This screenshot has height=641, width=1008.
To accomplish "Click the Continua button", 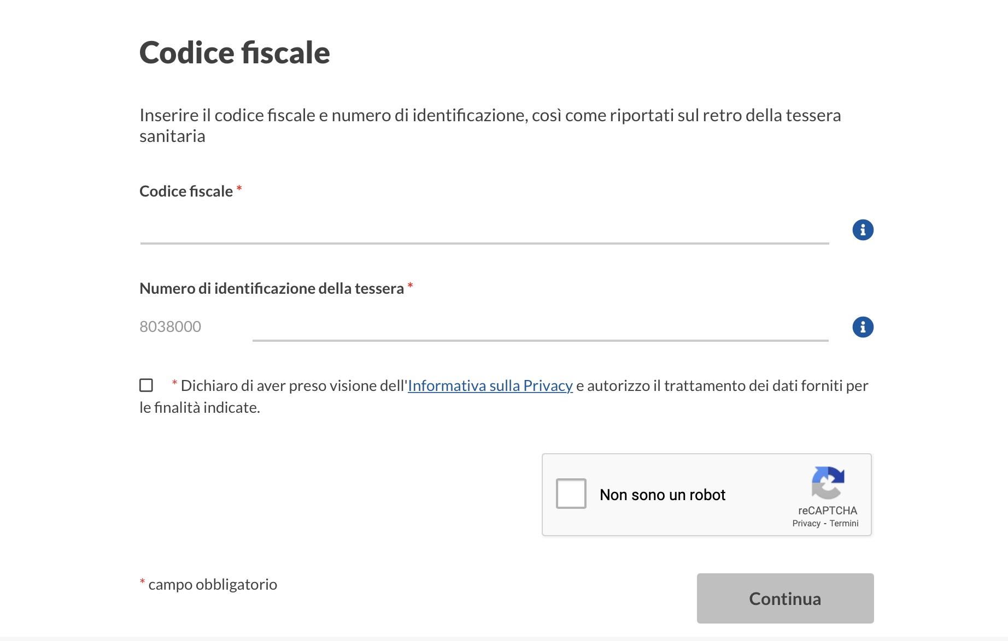I will [784, 598].
